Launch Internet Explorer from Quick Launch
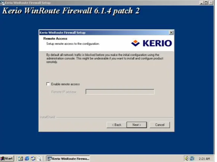The height and width of the screenshot is (162, 217). tap(27, 159)
